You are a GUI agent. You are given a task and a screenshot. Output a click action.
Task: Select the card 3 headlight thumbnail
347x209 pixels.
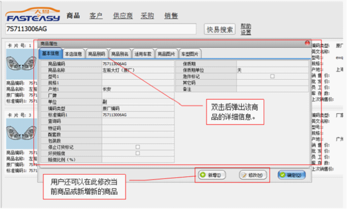pyautogui.click(x=19, y=131)
